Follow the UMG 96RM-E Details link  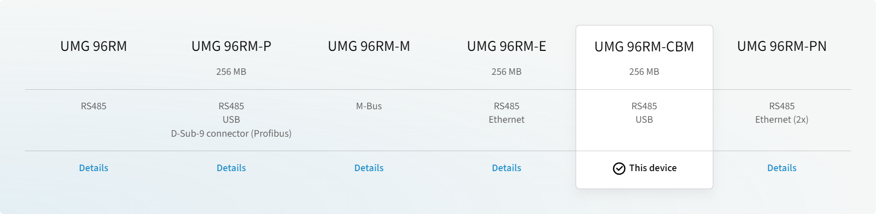pos(507,168)
